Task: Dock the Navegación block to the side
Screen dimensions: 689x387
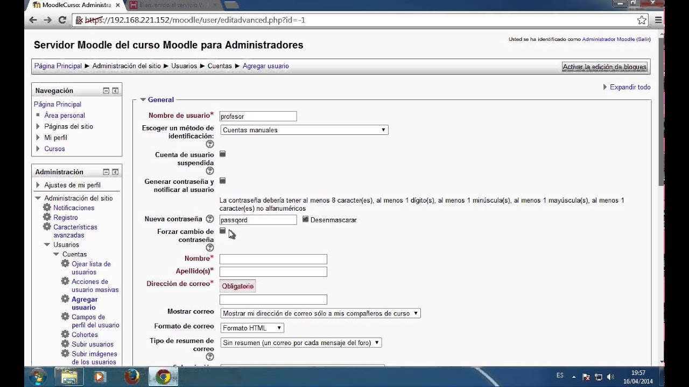Action: click(115, 91)
